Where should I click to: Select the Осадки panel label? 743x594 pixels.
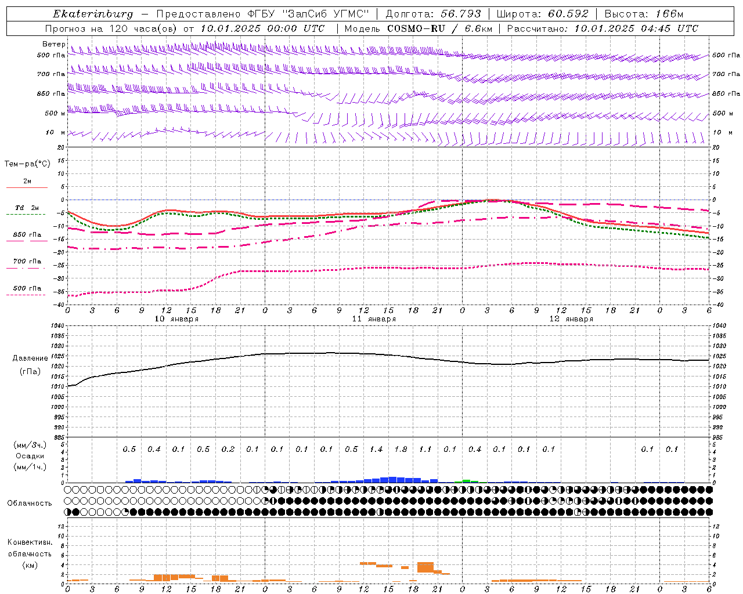tap(30, 456)
